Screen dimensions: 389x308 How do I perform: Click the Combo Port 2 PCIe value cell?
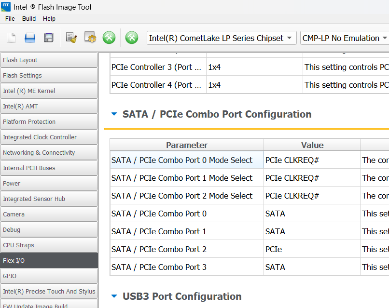(311, 249)
